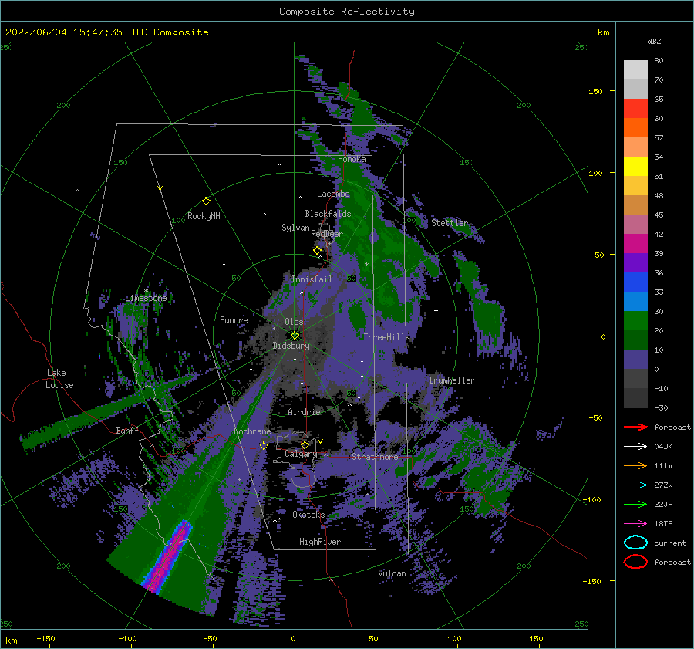
Task: Click the Limestone label
Action: coord(146,298)
